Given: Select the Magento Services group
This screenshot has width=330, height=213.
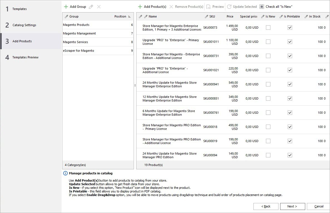Looking at the screenshot, I should [98, 42].
